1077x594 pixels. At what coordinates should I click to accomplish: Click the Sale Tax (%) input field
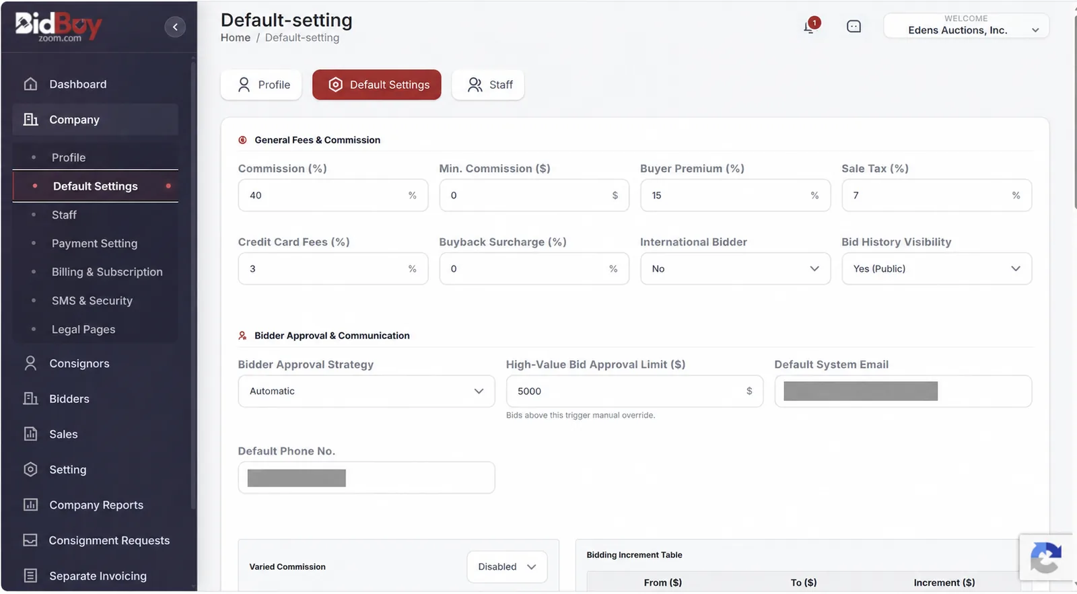click(936, 195)
